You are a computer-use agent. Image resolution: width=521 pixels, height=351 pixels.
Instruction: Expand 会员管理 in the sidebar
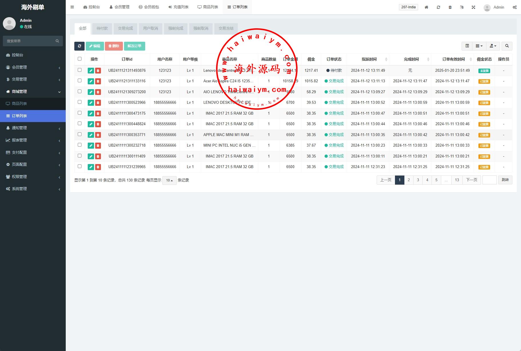click(33, 67)
